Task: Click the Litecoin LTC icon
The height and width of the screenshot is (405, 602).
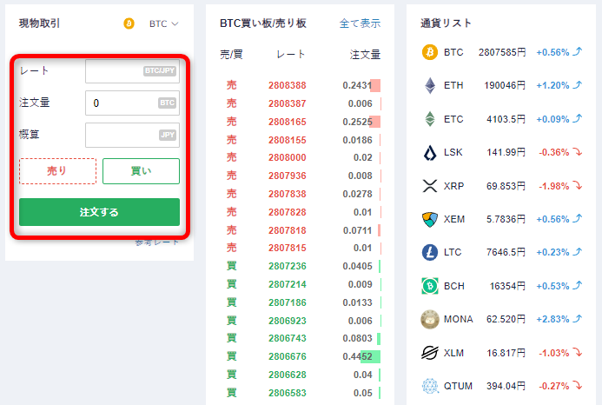Action: 429,252
